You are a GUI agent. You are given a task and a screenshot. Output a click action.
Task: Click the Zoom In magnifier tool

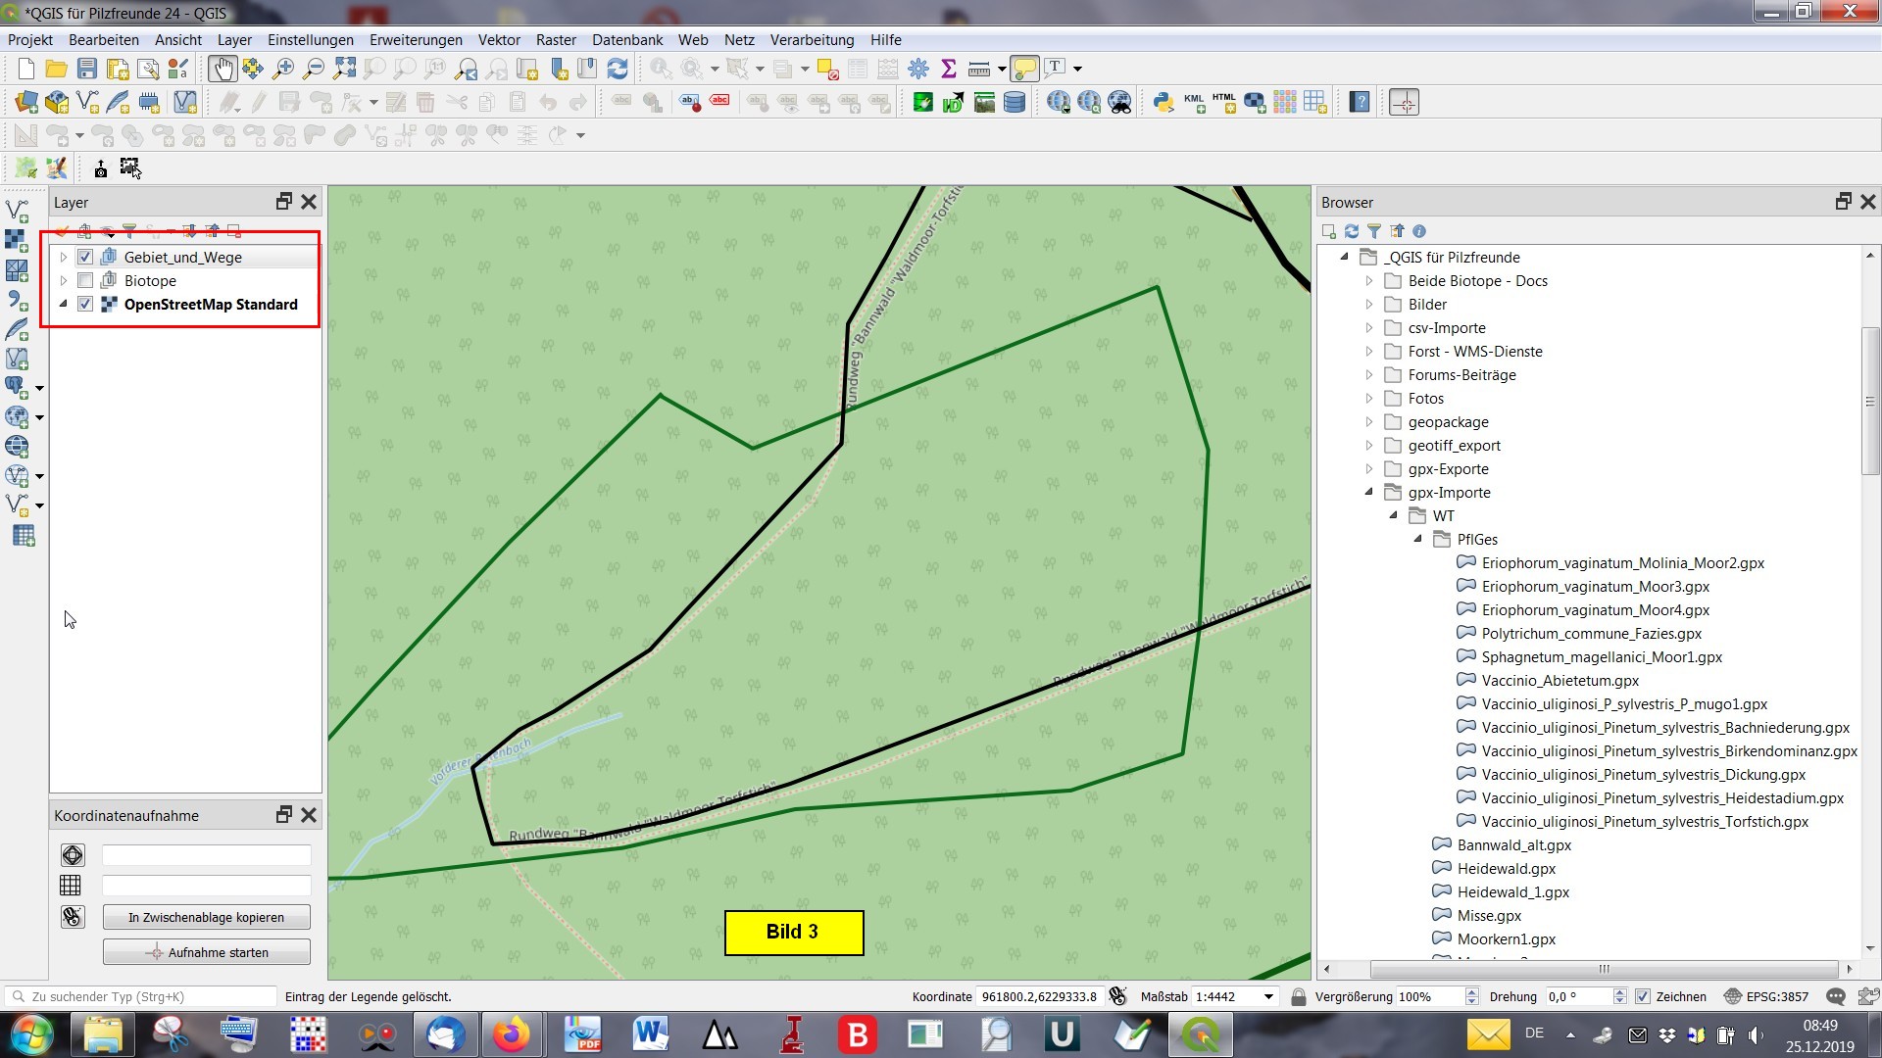click(x=283, y=69)
